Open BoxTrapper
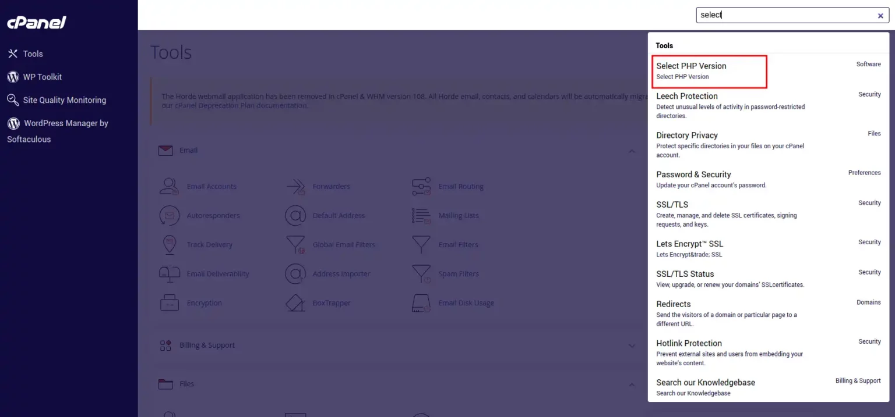 (332, 302)
